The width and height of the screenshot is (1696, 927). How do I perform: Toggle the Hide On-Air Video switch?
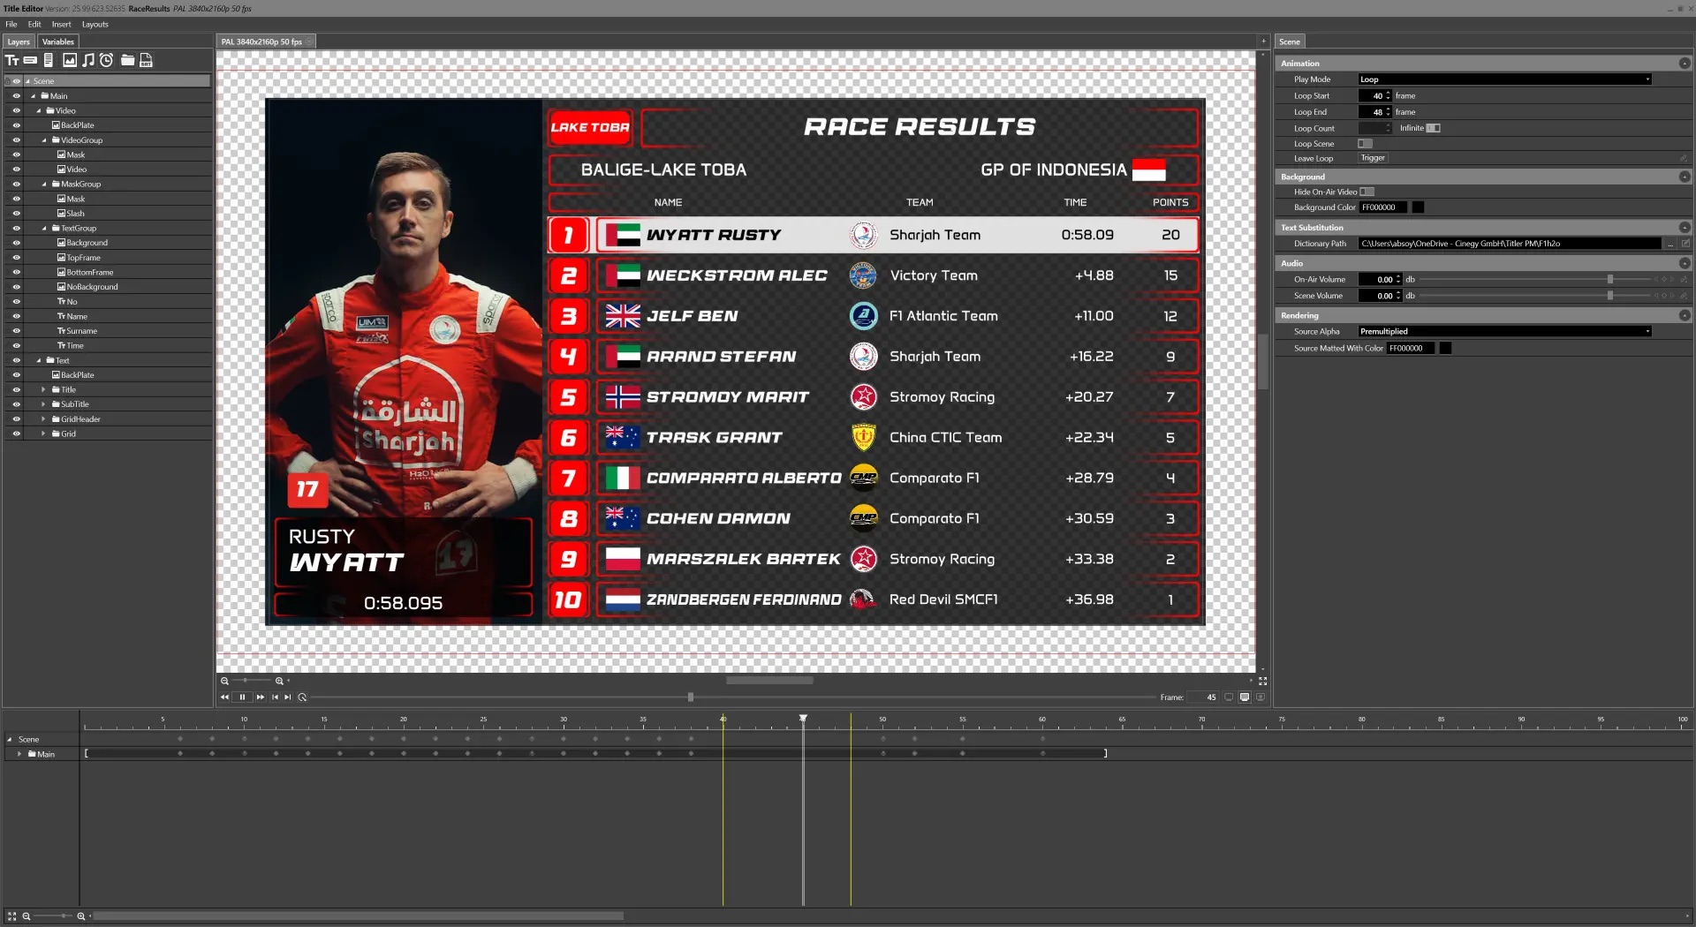pos(1367,192)
